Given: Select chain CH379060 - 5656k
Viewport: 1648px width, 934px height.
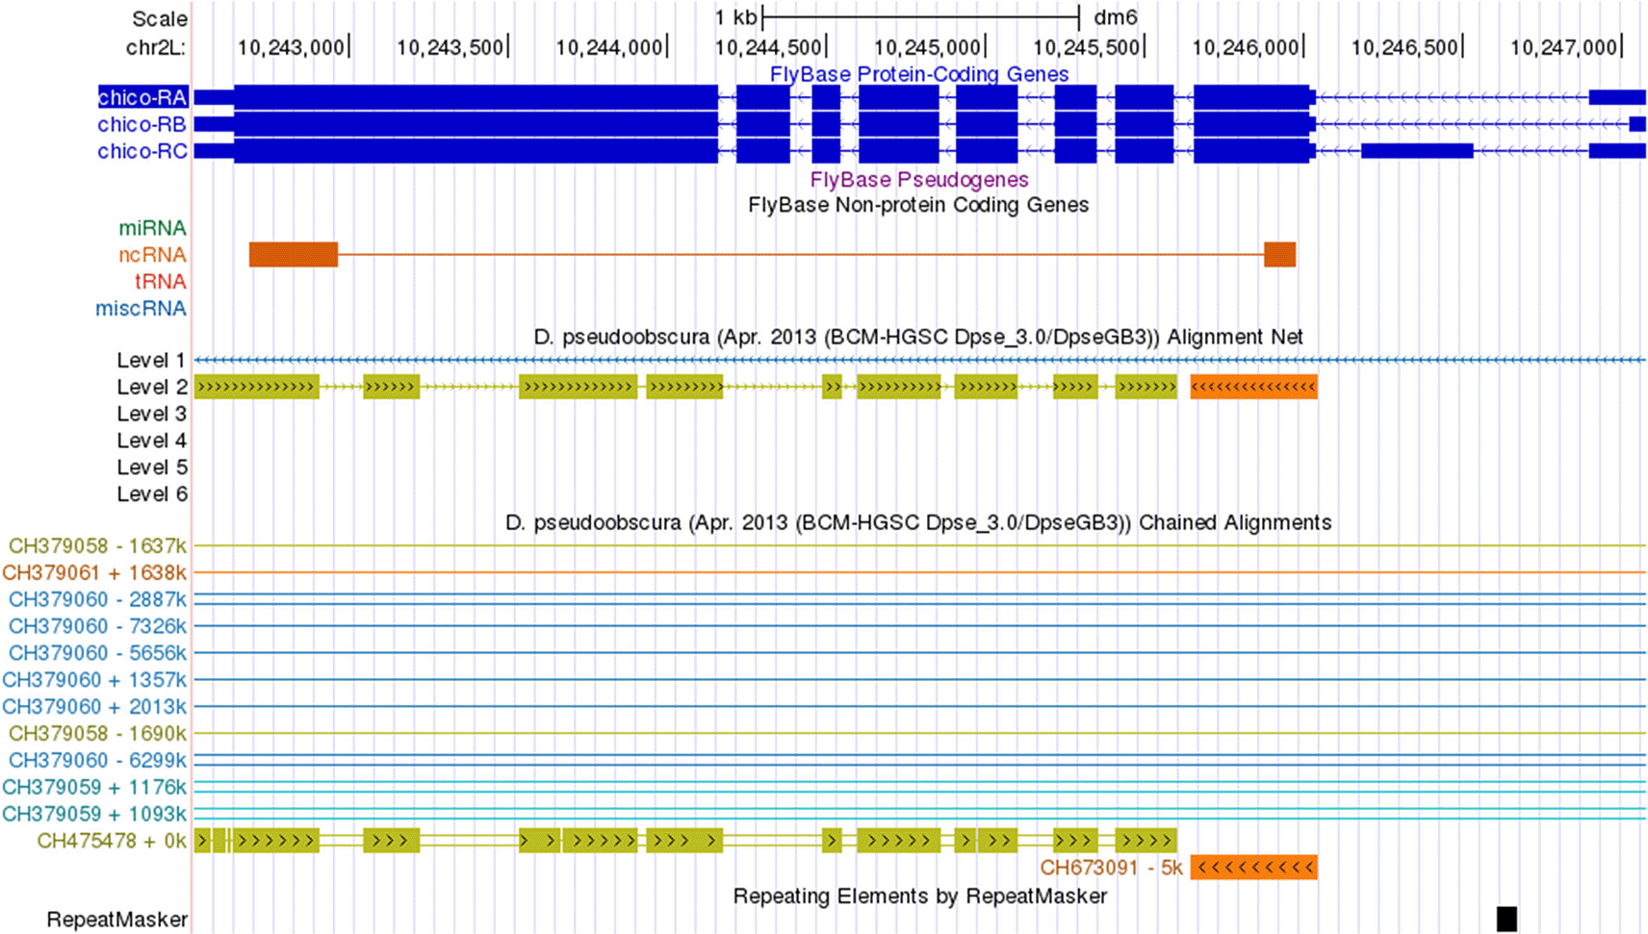Looking at the screenshot, I should click(98, 653).
